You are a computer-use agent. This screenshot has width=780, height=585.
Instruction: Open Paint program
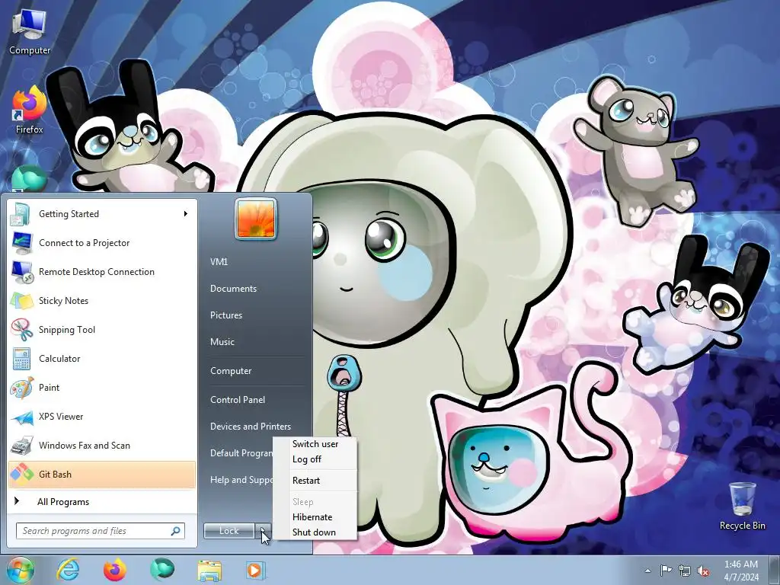(x=102, y=388)
